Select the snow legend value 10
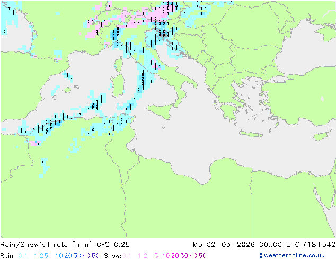 click(x=166, y=256)
